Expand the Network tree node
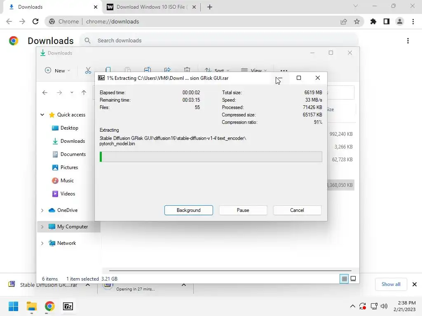Image resolution: width=422 pixels, height=316 pixels. tap(42, 244)
